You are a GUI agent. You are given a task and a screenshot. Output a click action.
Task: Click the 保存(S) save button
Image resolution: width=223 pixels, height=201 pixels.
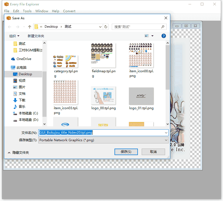(x=126, y=152)
